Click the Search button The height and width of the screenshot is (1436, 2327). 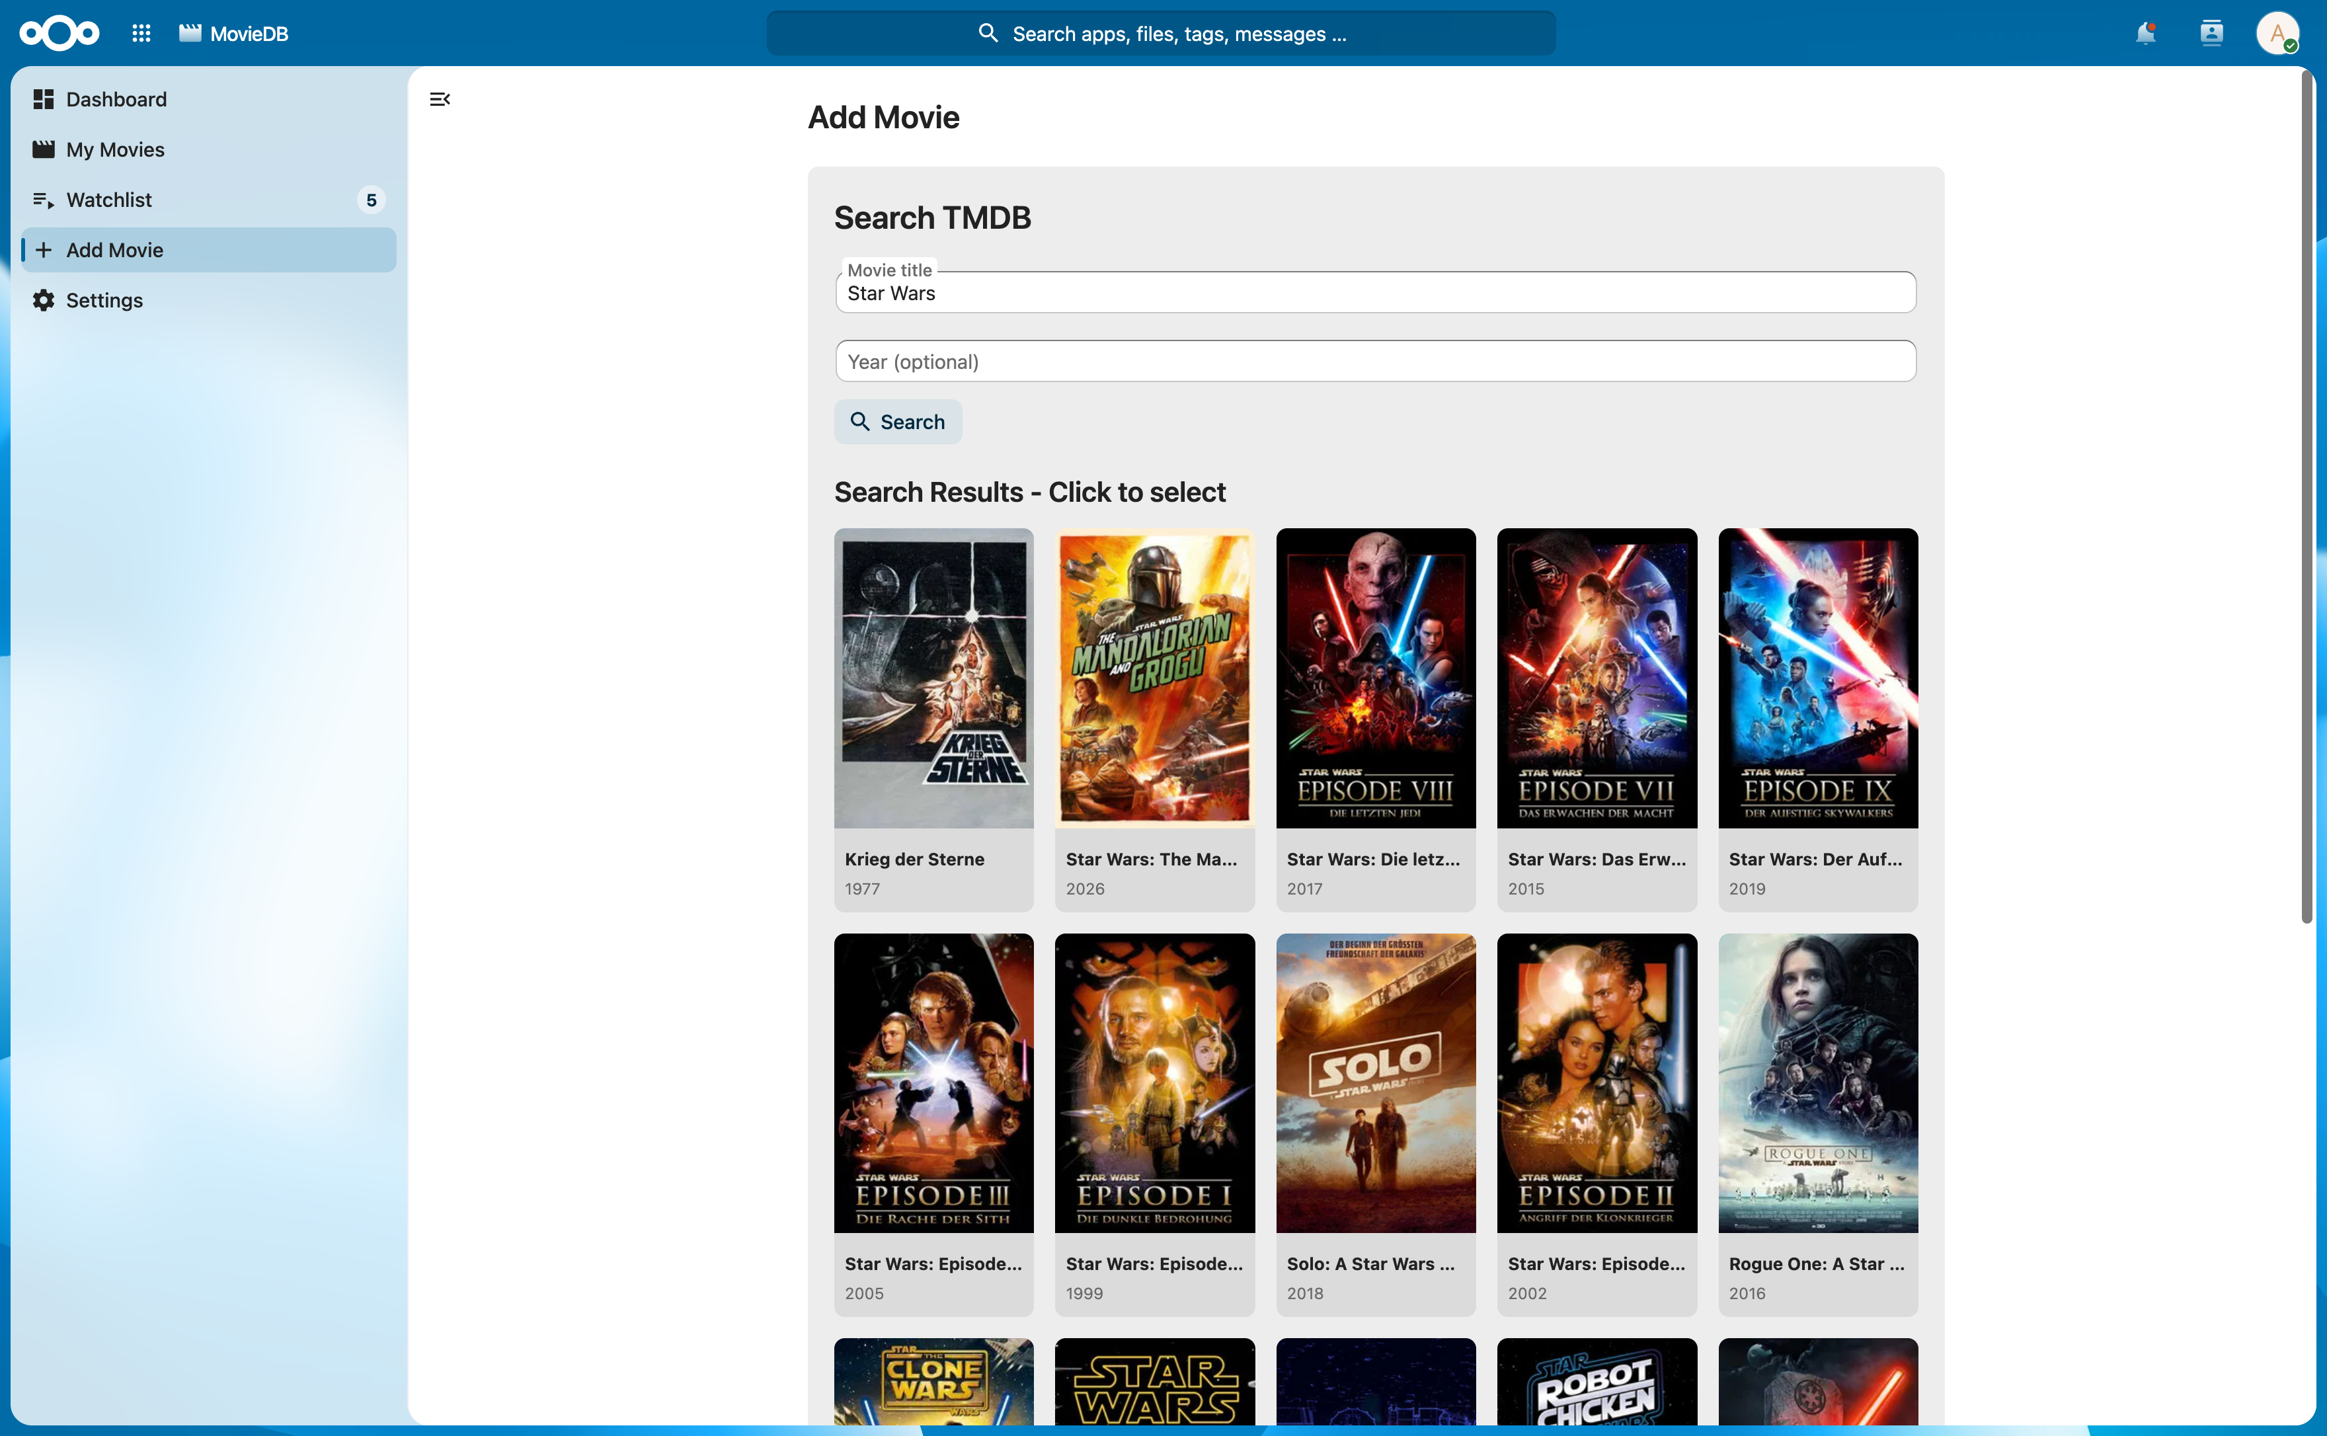(898, 422)
